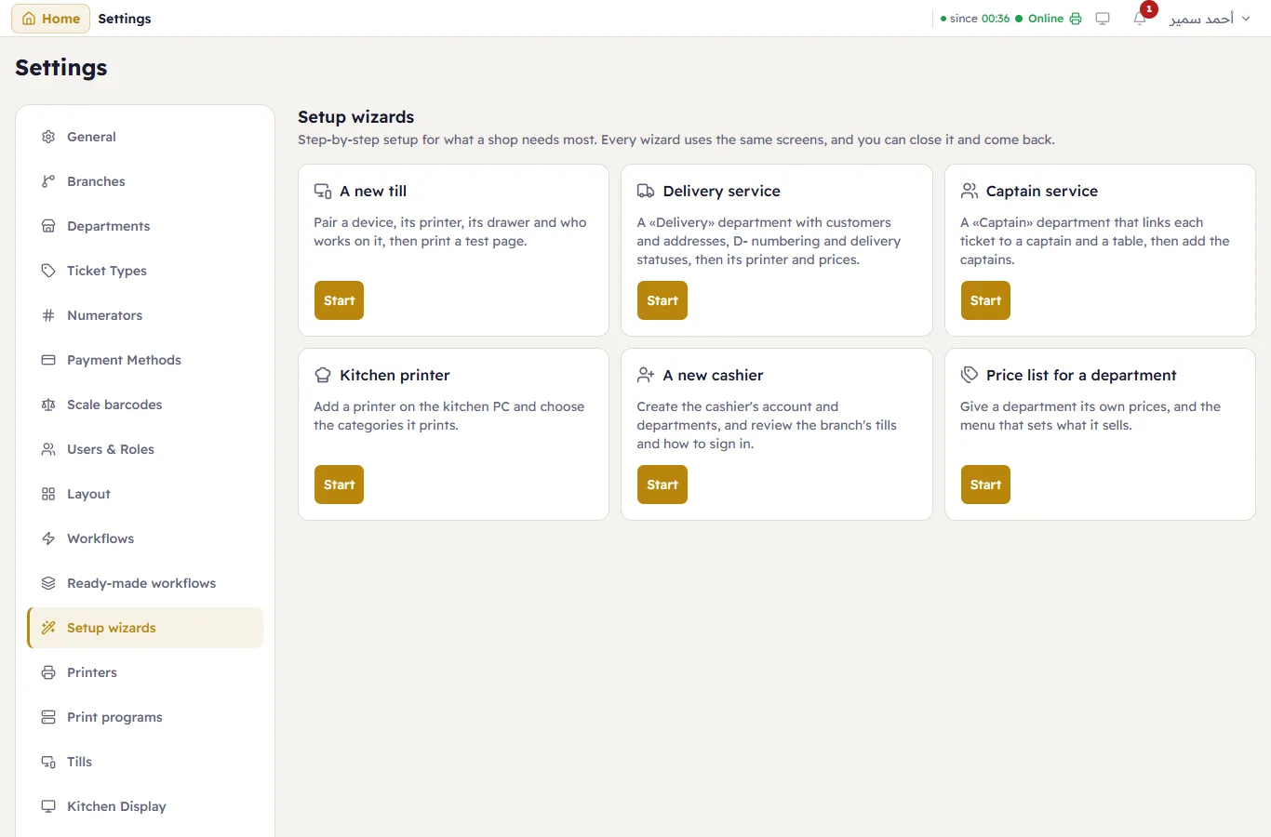Select the Numerators hash icon
Screen dimensions: 1271x837
pyautogui.click(x=48, y=315)
